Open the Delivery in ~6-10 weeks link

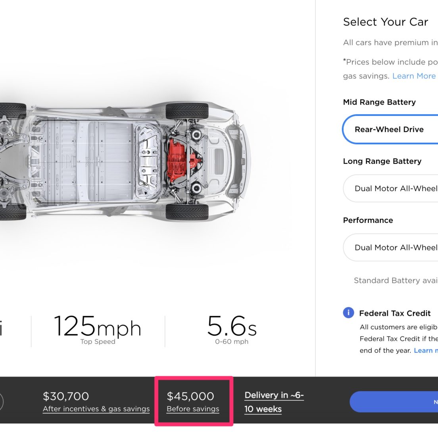coord(274,402)
